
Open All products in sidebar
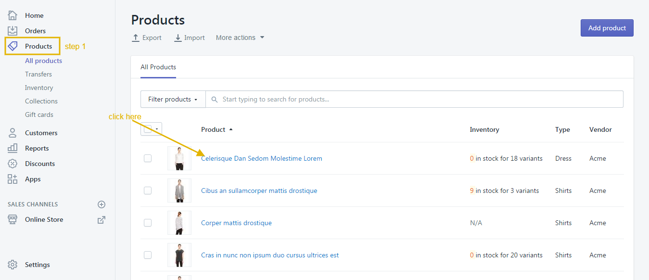(x=43, y=61)
